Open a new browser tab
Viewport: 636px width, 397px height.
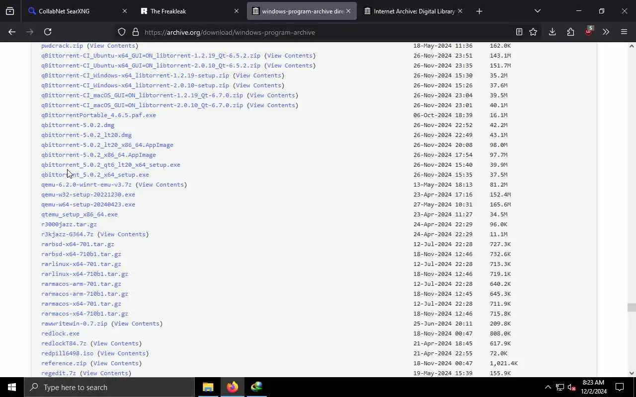click(479, 11)
